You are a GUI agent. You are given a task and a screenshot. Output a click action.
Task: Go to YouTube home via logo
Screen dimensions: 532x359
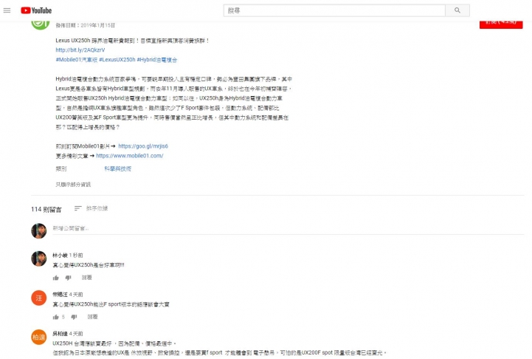click(x=36, y=10)
